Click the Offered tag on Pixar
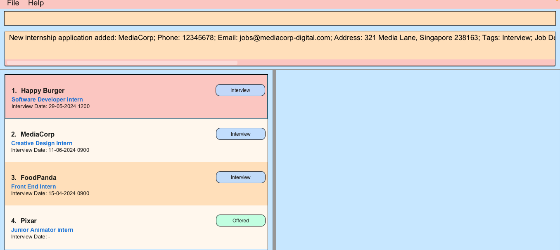560x250 pixels. point(241,221)
